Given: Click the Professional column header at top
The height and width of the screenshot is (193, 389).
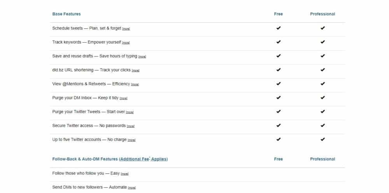Looking at the screenshot, I should coord(322,14).
